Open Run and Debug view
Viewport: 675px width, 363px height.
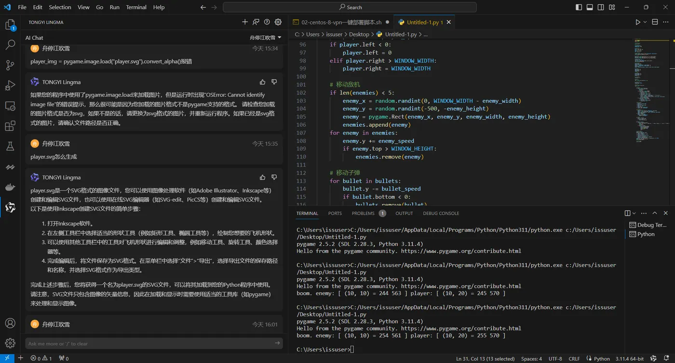10,85
